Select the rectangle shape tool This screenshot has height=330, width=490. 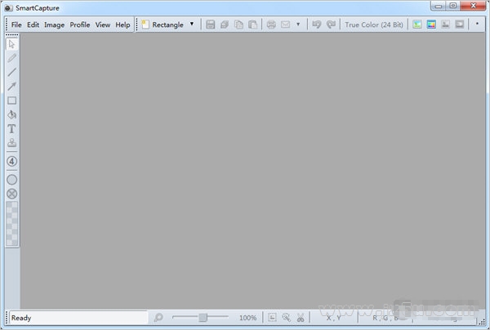coord(12,100)
